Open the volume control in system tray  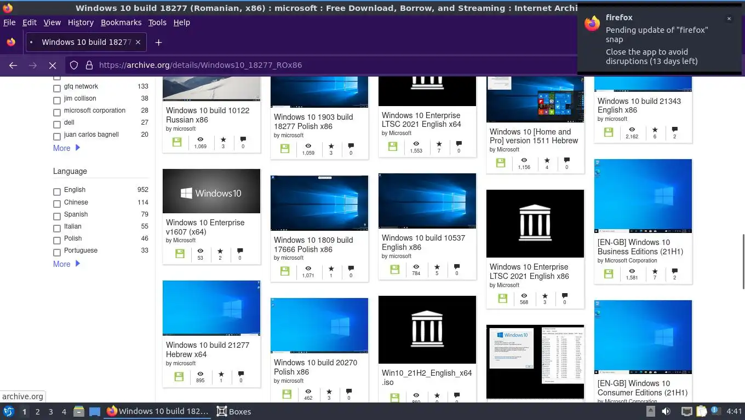click(666, 411)
